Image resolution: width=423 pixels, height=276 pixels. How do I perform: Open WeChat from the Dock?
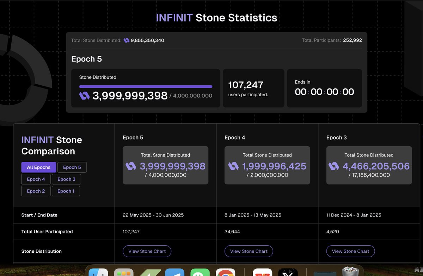pos(200,272)
